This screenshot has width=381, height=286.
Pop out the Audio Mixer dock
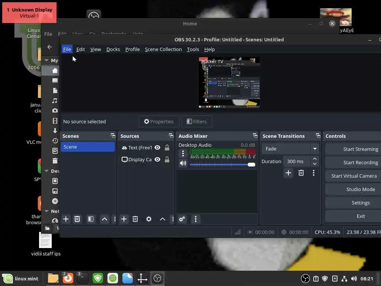(x=255, y=136)
